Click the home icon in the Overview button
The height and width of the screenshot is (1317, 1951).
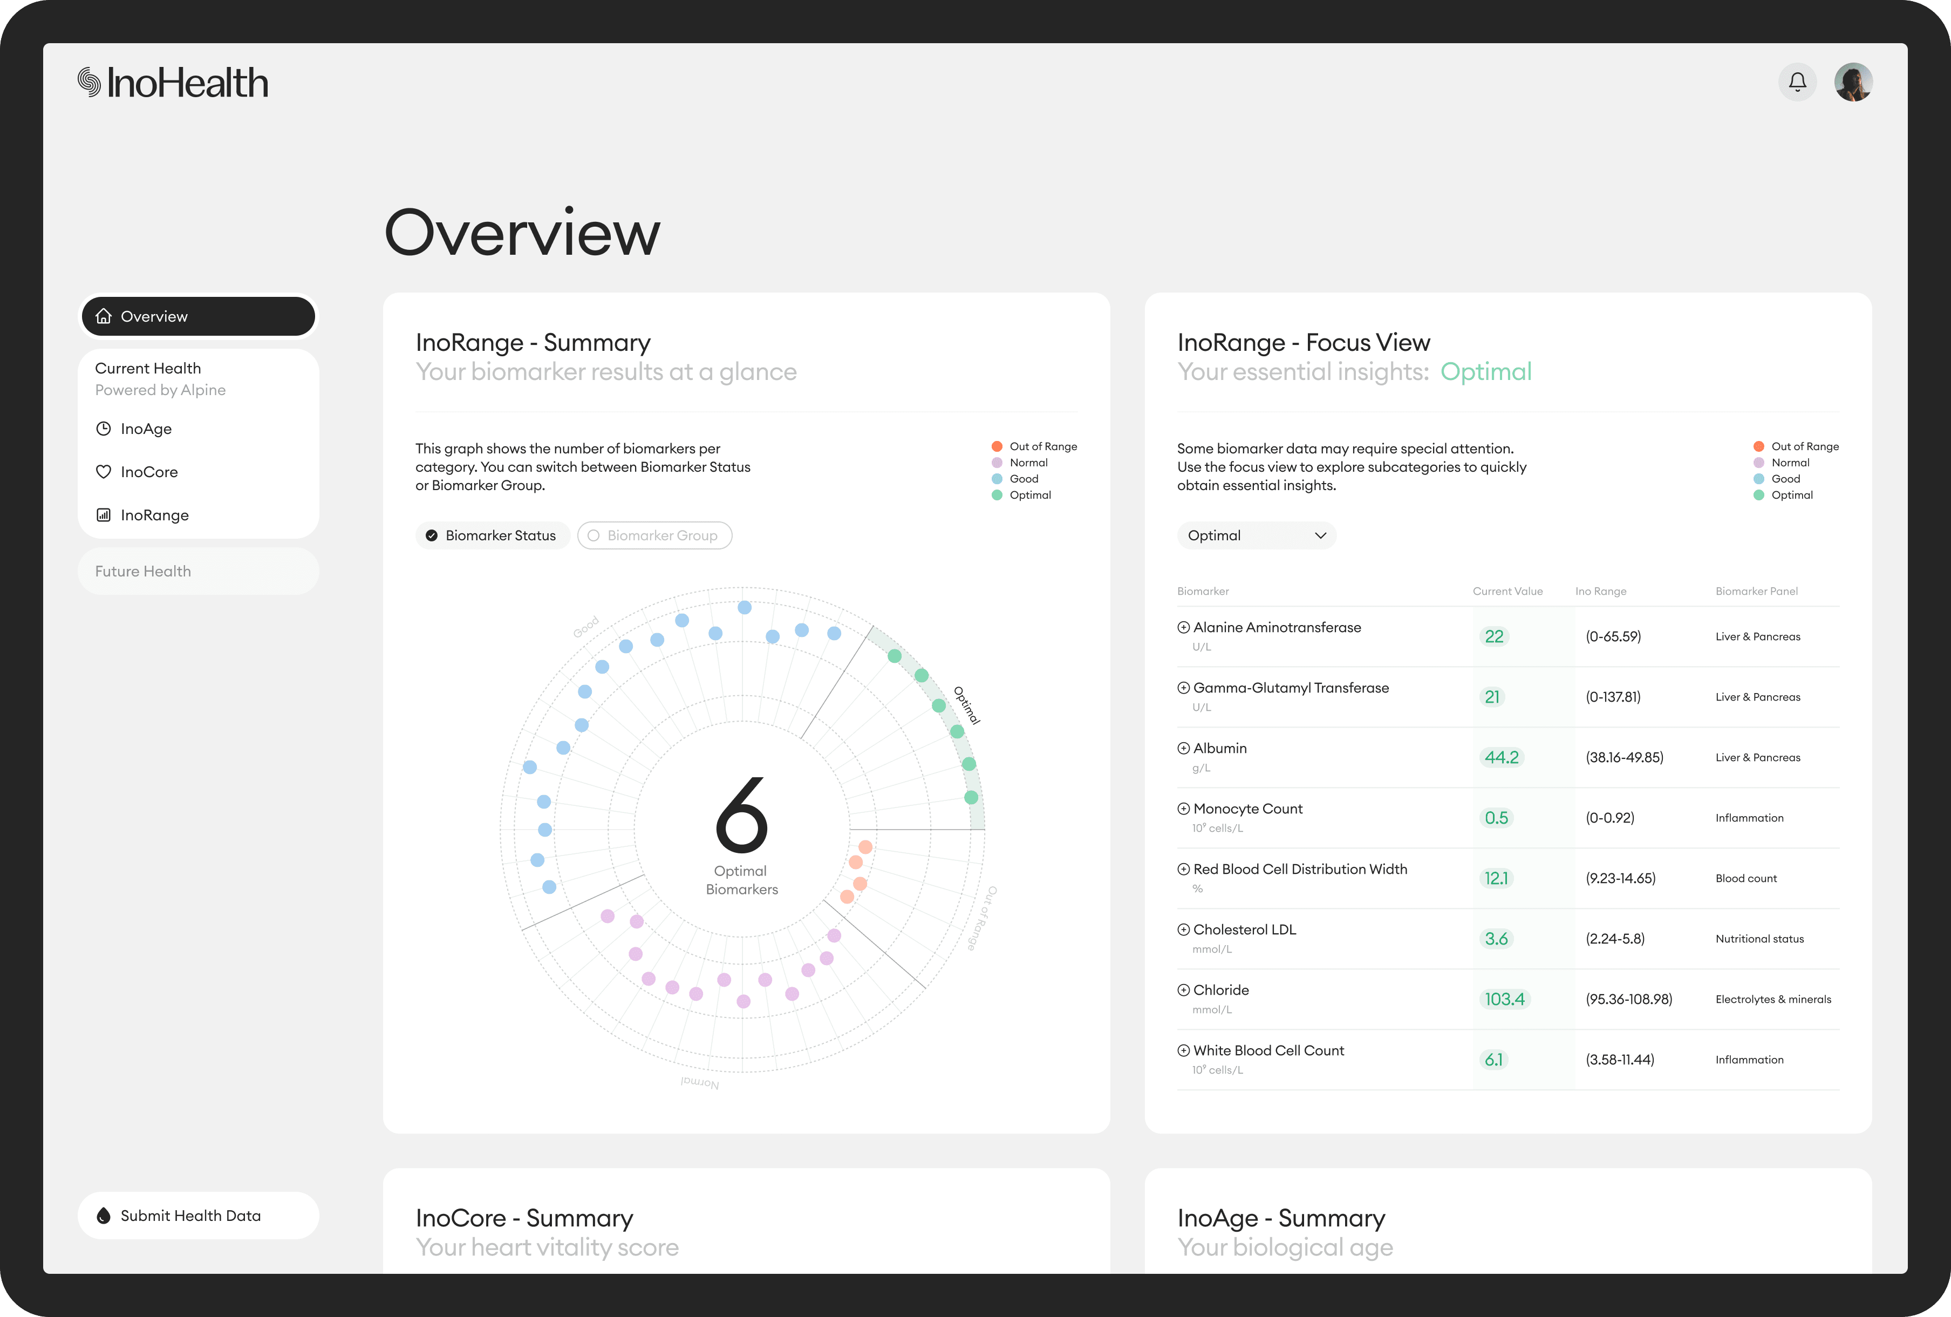(x=104, y=316)
